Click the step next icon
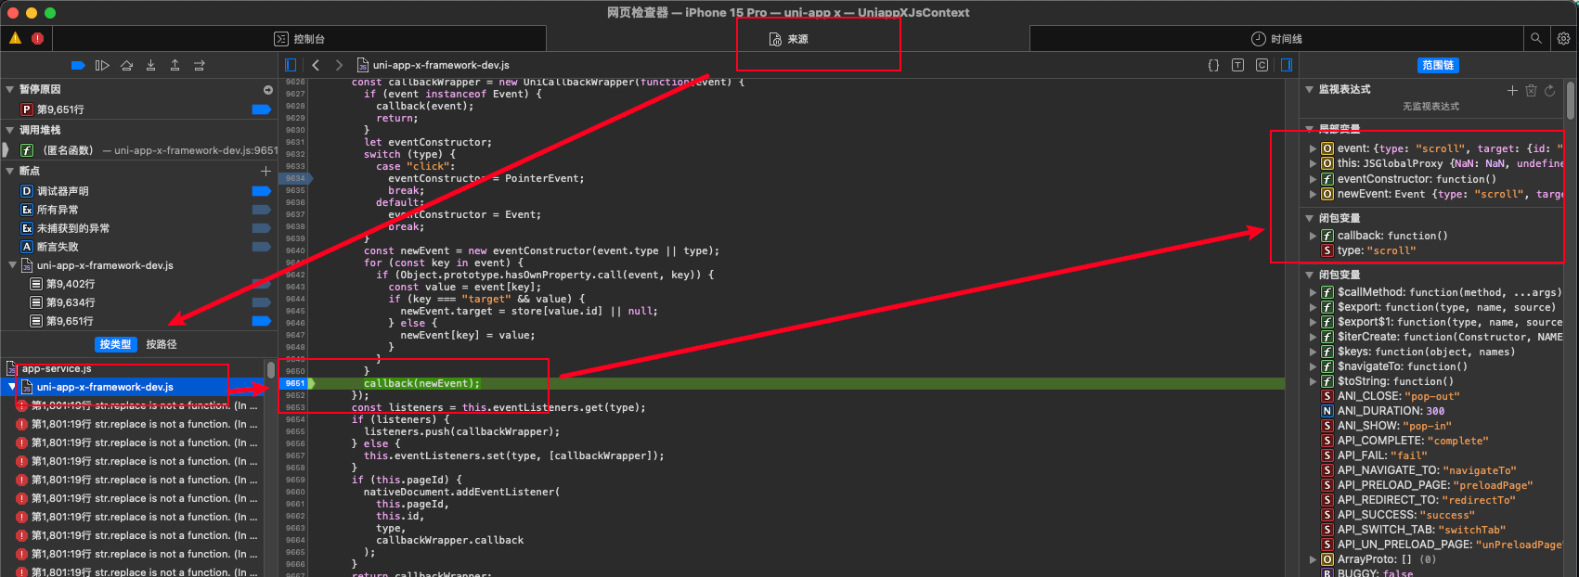Screen dimensions: 1579x577 199,65
